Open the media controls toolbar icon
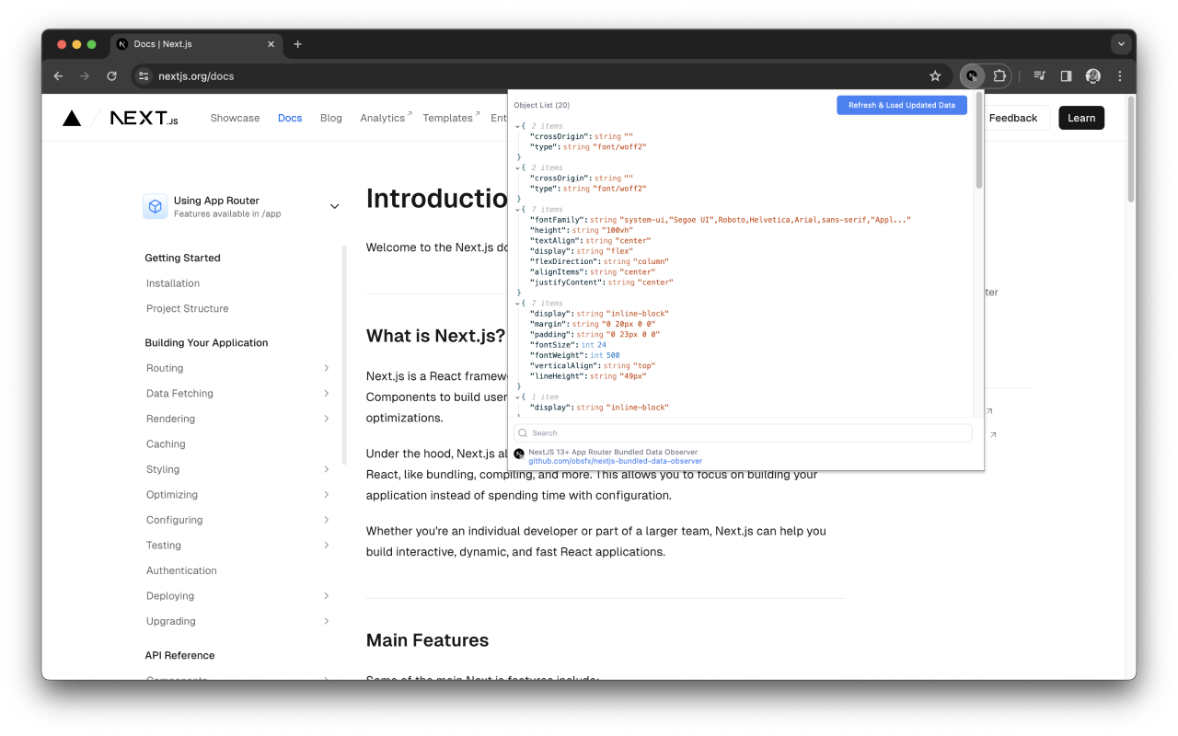This screenshot has width=1178, height=736. pyautogui.click(x=1039, y=76)
